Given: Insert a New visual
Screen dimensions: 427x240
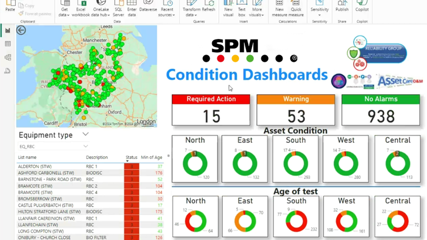Looking at the screenshot, I should [x=228, y=9].
